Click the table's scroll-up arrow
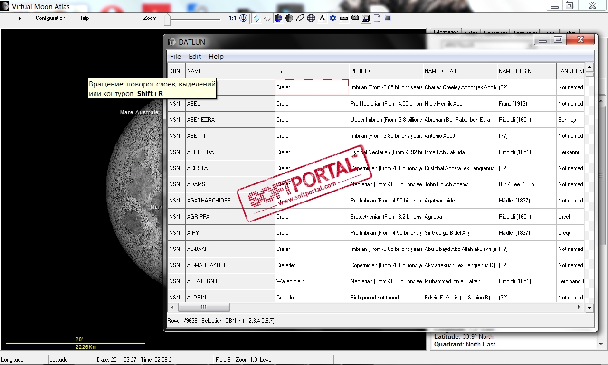 point(589,67)
